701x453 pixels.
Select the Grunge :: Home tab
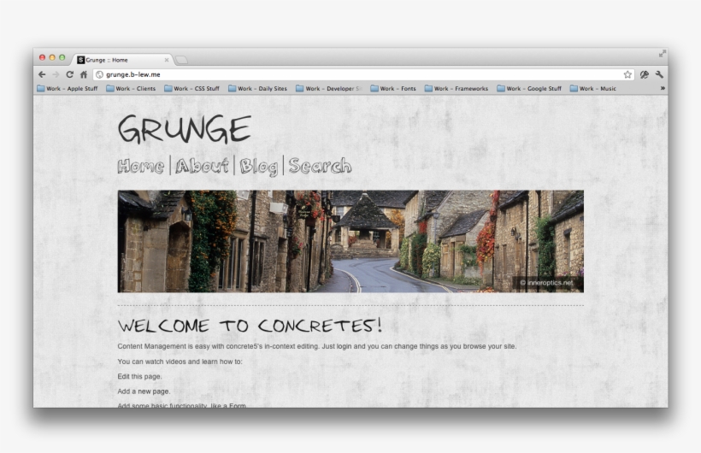(x=122, y=60)
